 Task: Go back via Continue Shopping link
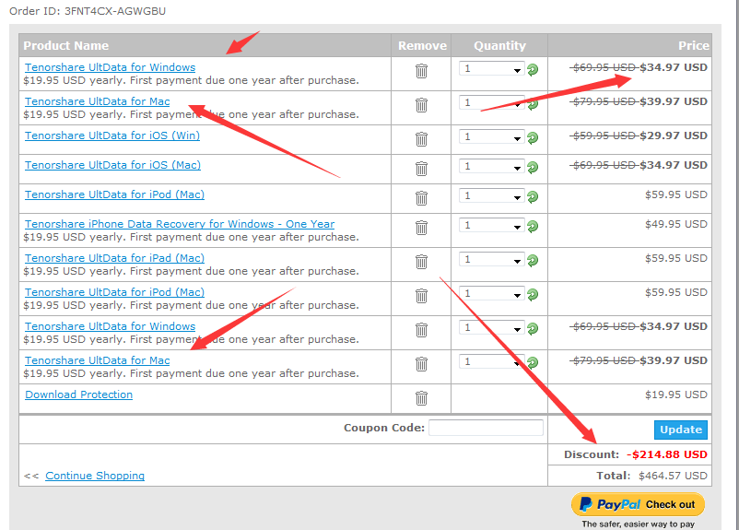(x=95, y=476)
